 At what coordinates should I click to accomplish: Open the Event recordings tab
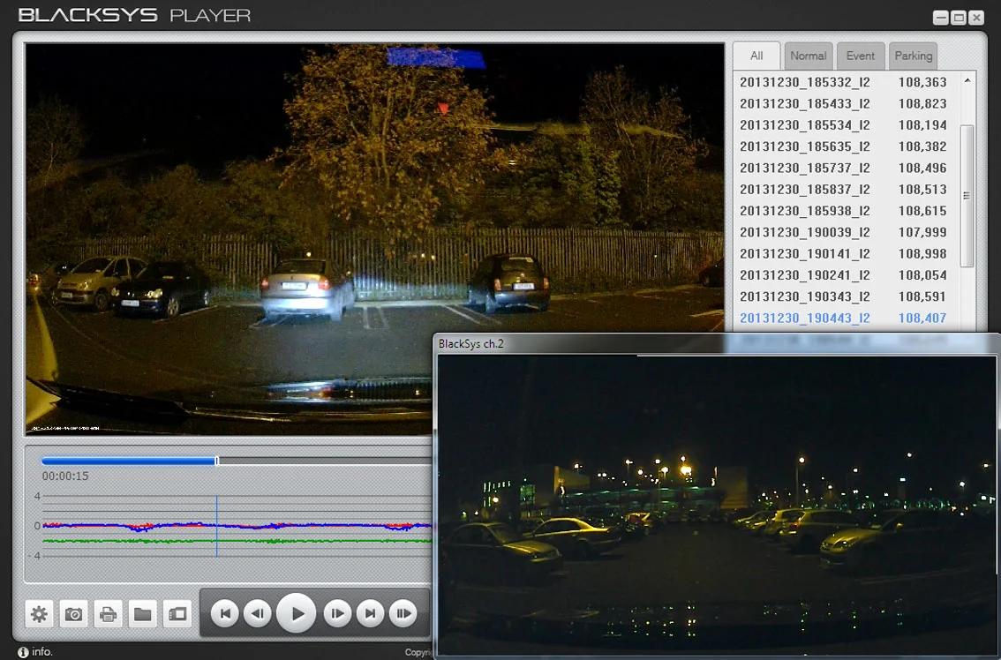[x=861, y=56]
